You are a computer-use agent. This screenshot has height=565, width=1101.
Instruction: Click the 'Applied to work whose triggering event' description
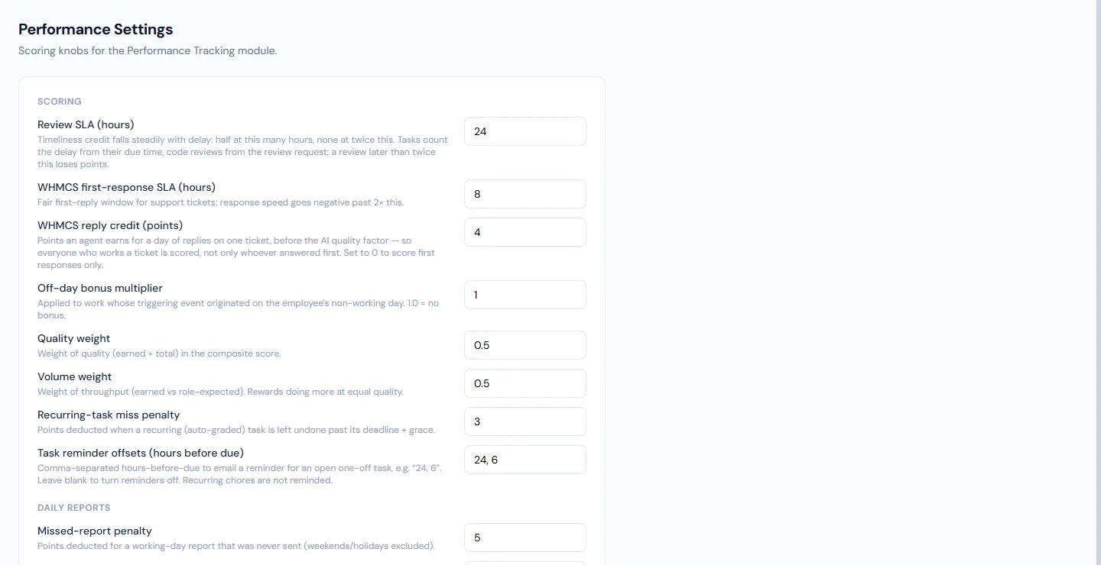click(239, 309)
